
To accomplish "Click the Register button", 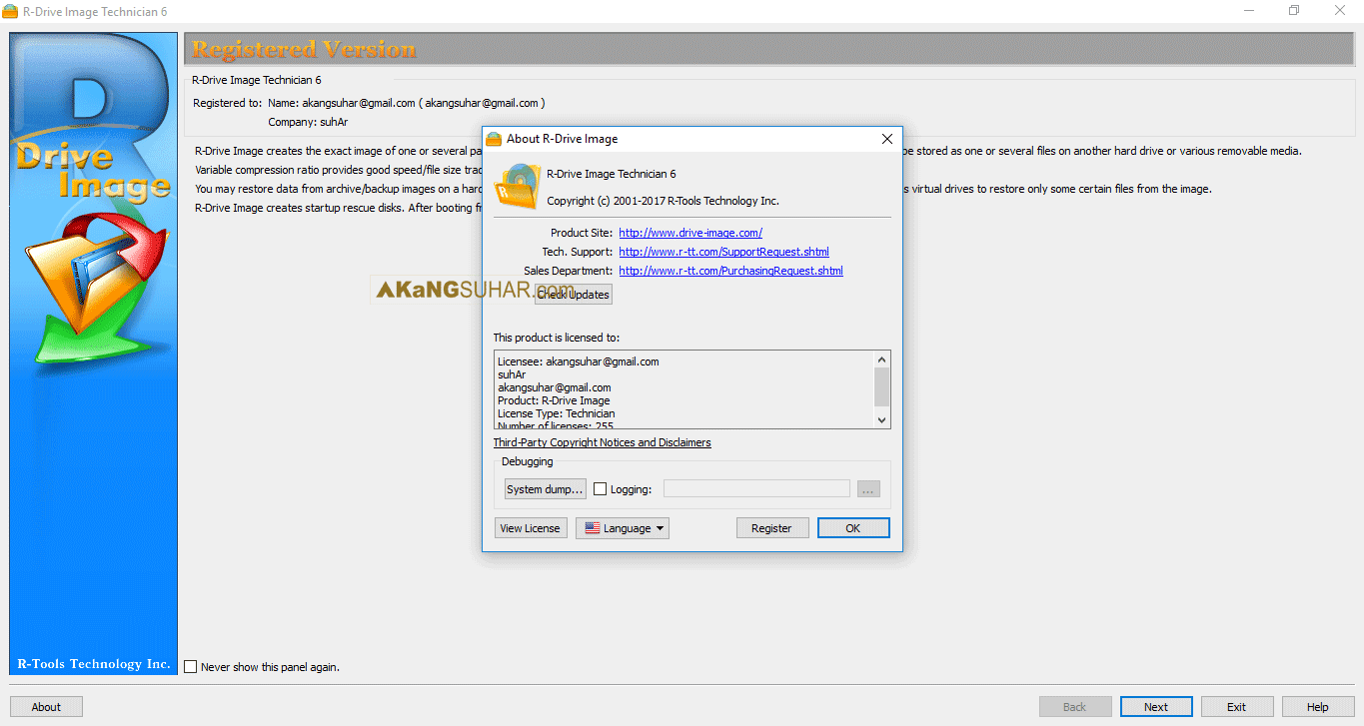I will (x=771, y=527).
